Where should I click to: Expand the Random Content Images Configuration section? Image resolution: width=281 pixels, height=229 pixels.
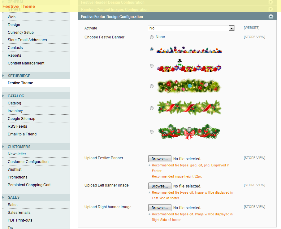[x=271, y=9]
